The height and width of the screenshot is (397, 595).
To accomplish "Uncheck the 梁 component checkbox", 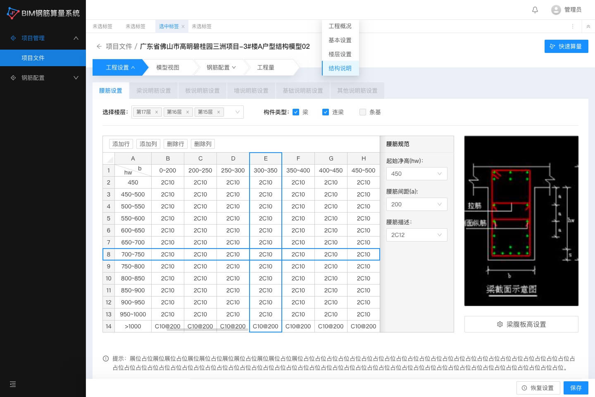I will (296, 112).
